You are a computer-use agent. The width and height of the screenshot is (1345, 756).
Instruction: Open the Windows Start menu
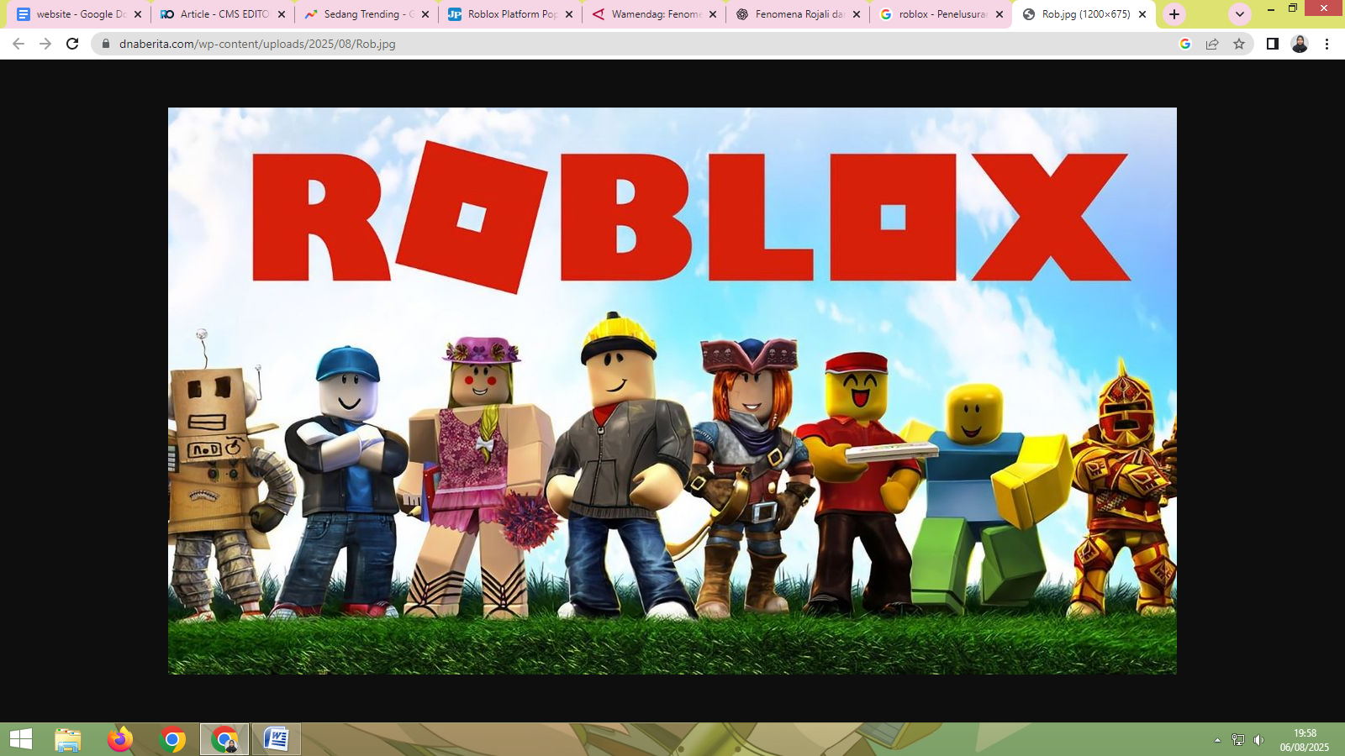click(20, 739)
